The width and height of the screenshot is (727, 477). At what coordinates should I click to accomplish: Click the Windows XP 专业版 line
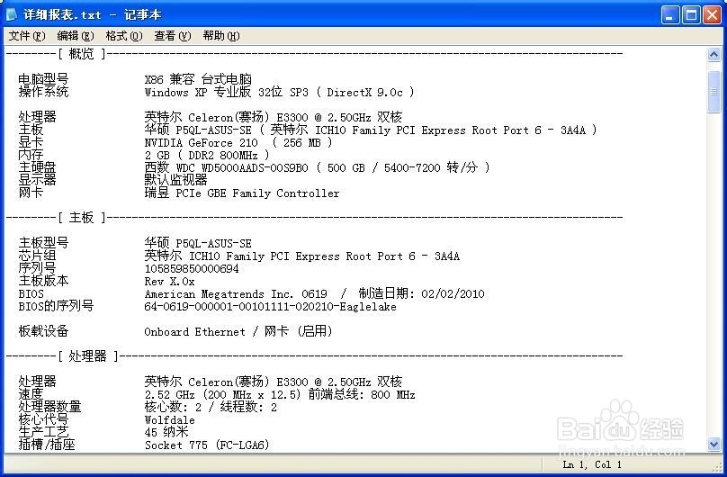(279, 92)
